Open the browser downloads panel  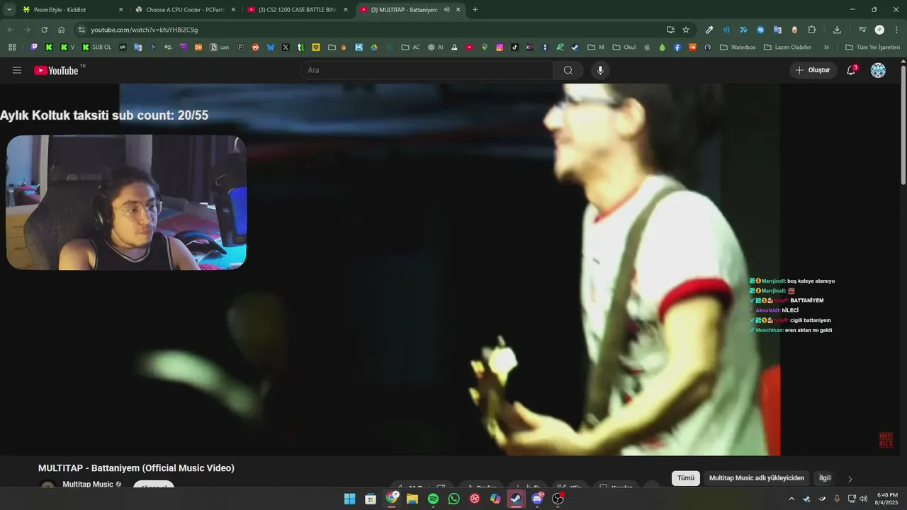(837, 30)
